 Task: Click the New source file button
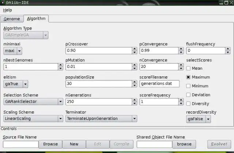tap(74, 144)
